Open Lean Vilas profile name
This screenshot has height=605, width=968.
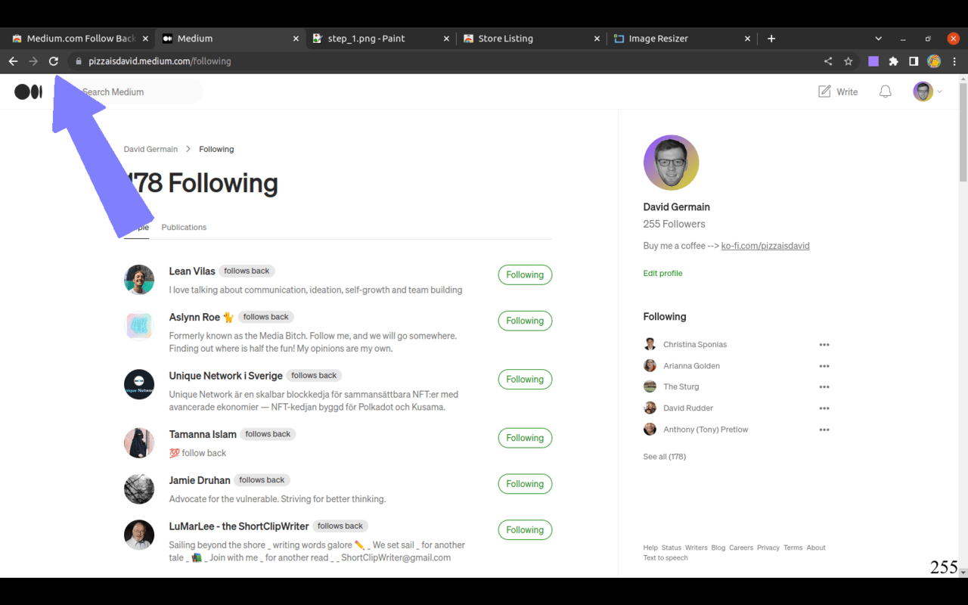(x=192, y=271)
